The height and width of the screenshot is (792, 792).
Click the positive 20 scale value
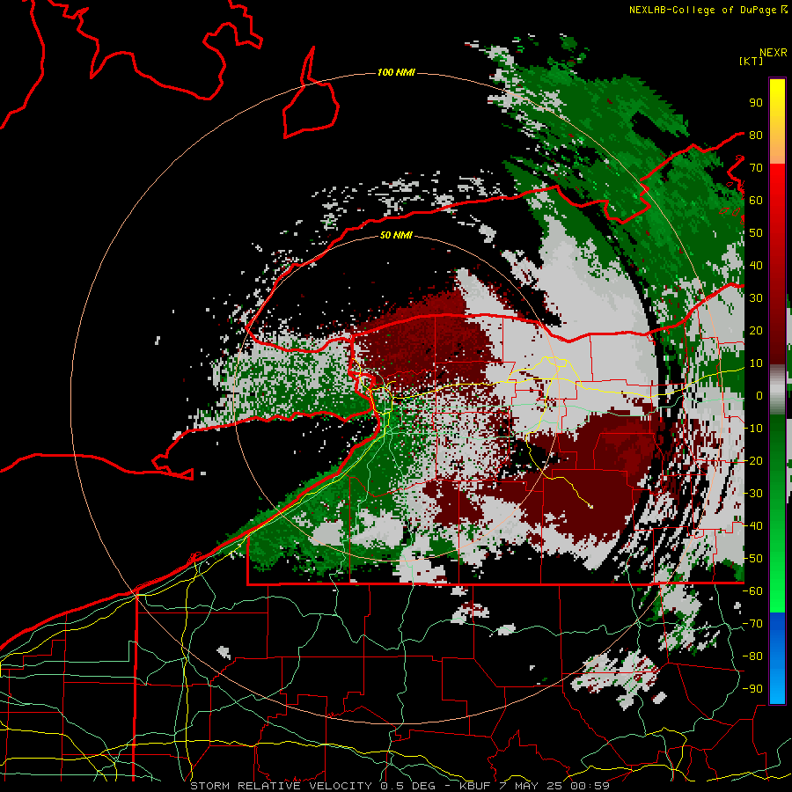(x=756, y=330)
